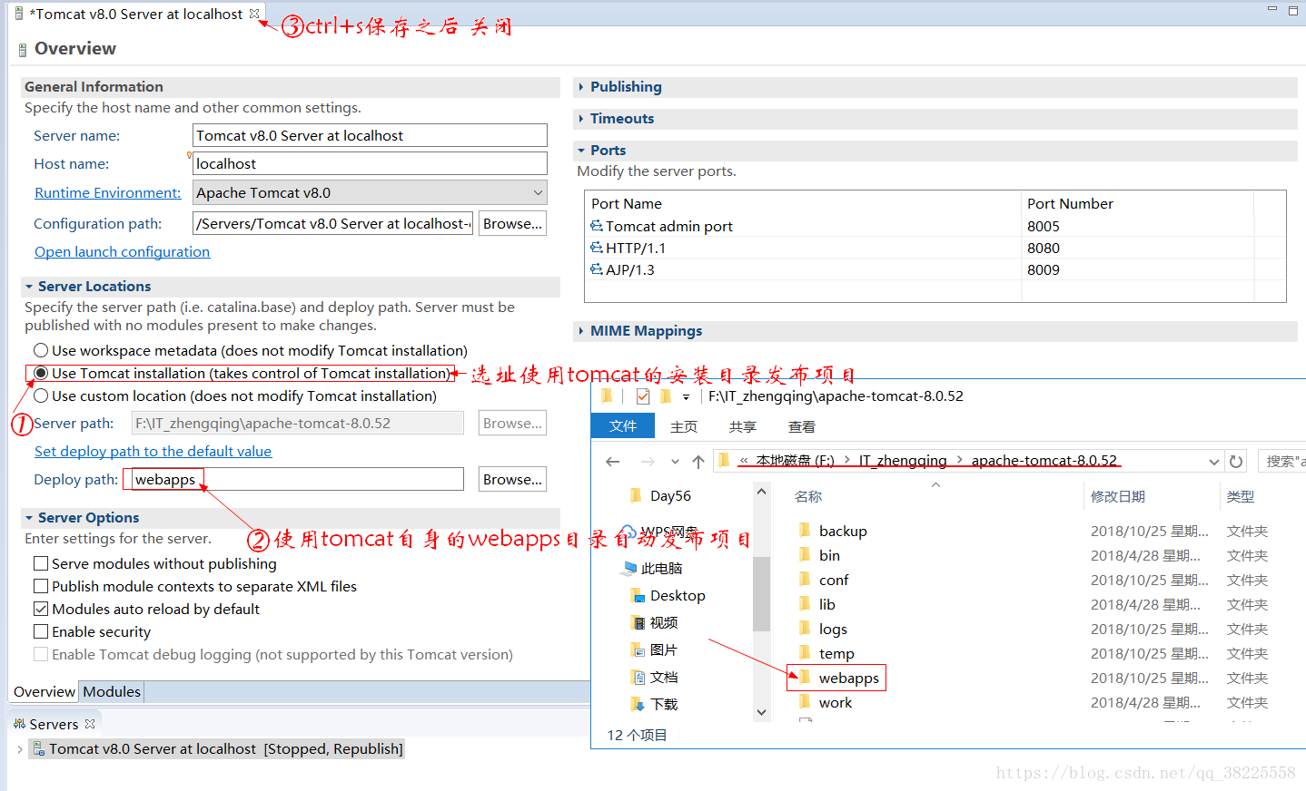Open the 查看 ribbon tab
The height and width of the screenshot is (791, 1306).
click(x=802, y=426)
